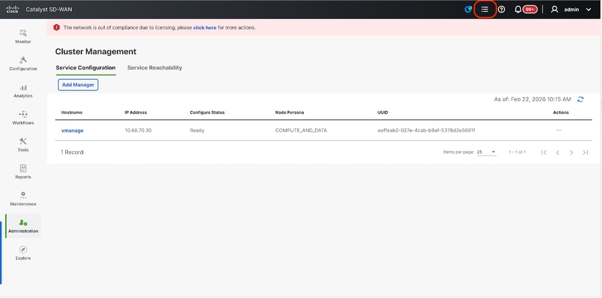
Task: Open the actions ellipsis for vmanage row
Action: [559, 130]
